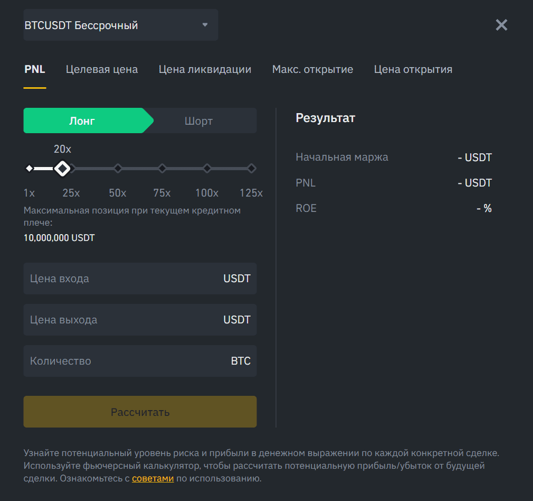The width and height of the screenshot is (533, 501).
Task: Switch position to Шорт
Action: [x=199, y=120]
